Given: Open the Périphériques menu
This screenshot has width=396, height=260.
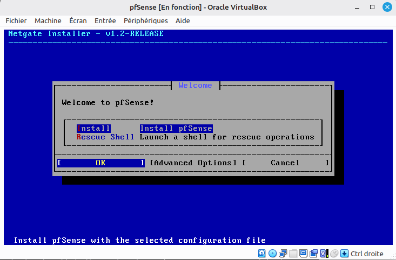Looking at the screenshot, I should pos(146,20).
